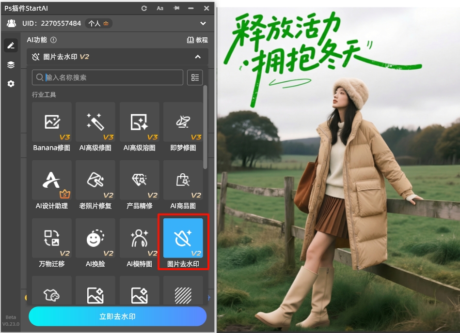Open the 万物迁移 migration tool
460x333 pixels.
click(x=51, y=238)
